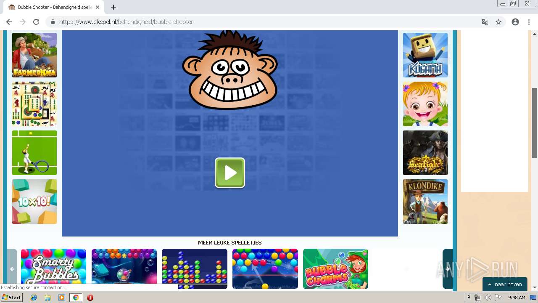This screenshot has height=303, width=538.
Task: Click the monkey mascot logo
Action: click(230, 70)
